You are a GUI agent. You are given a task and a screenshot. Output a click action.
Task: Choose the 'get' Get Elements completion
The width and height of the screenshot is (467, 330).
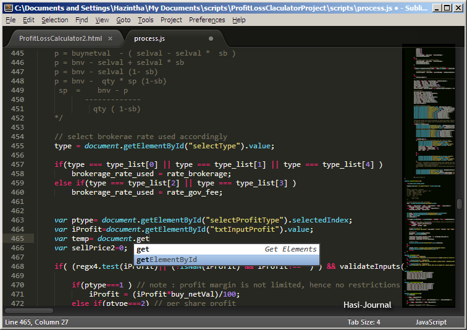226,249
